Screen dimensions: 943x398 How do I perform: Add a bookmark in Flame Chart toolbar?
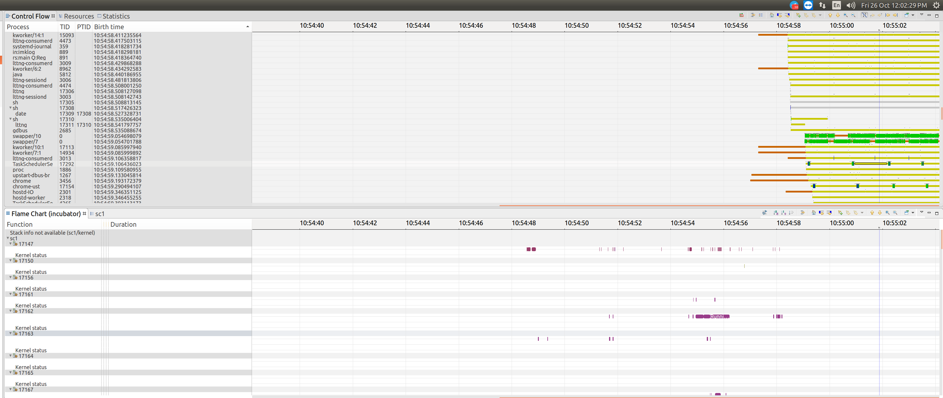tap(841, 213)
